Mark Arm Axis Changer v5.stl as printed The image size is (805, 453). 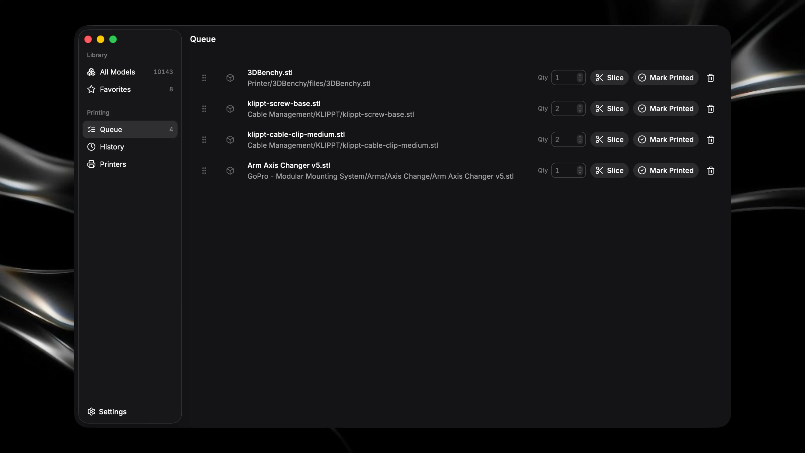point(666,171)
